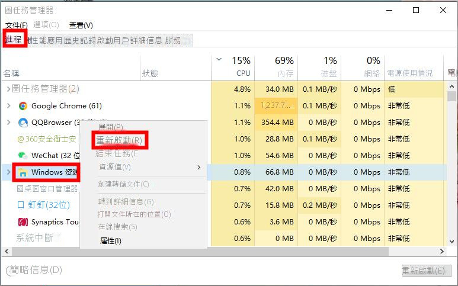Click the WeChat process icon
This screenshot has width=458, height=286.
click(x=23, y=155)
